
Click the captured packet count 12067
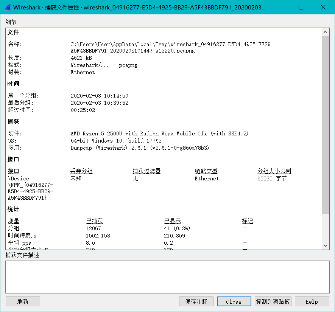tap(93, 228)
